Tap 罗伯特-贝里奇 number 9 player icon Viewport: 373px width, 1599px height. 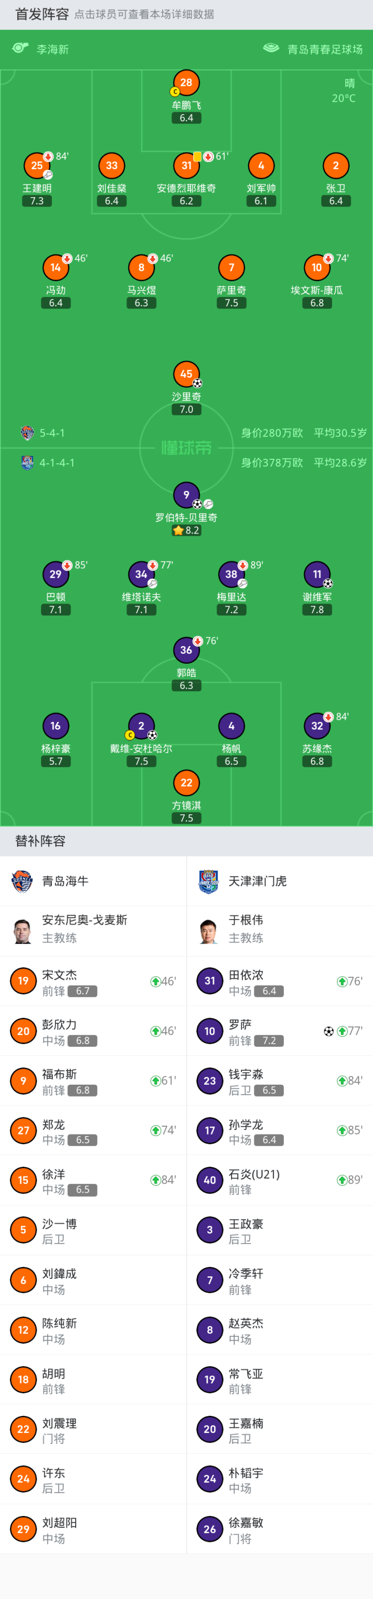point(186,495)
